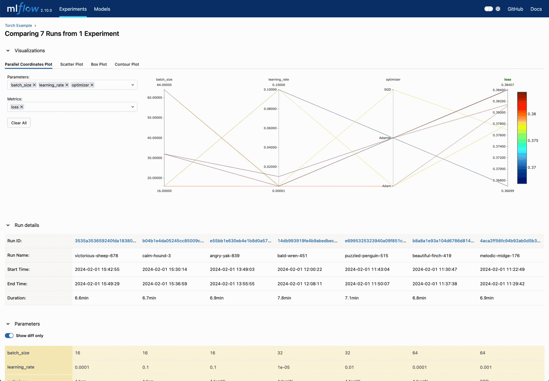Remove the learning_rate parameter chip

(67, 85)
